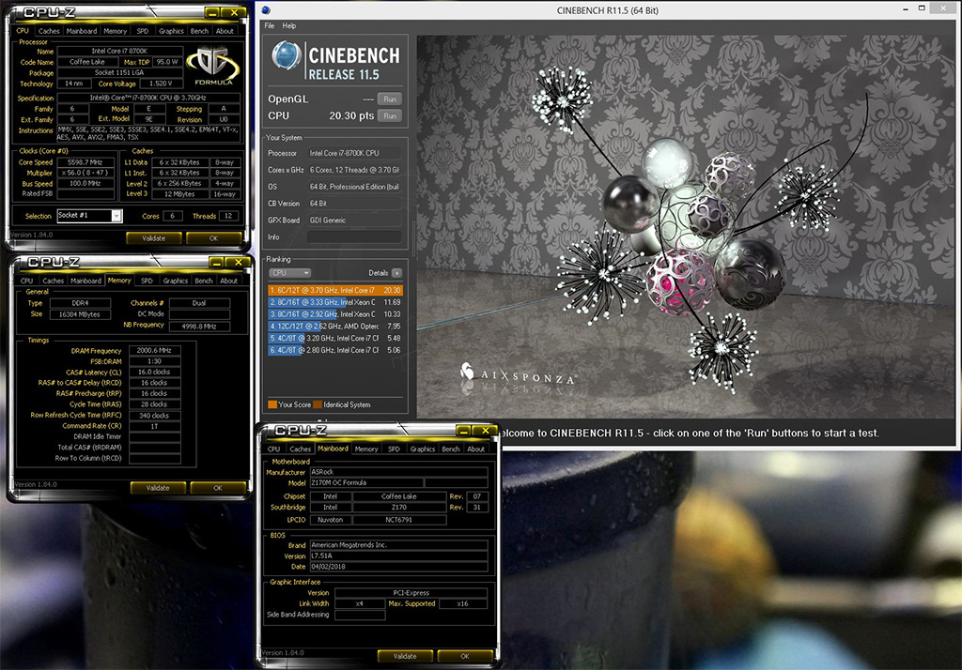Viewport: 962px width, 670px height.
Task: Run the OpenGL benchmark
Action: coord(390,99)
